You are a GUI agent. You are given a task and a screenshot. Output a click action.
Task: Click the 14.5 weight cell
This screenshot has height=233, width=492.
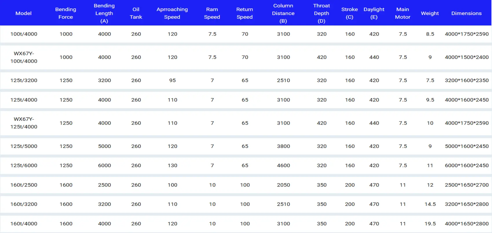430,204
